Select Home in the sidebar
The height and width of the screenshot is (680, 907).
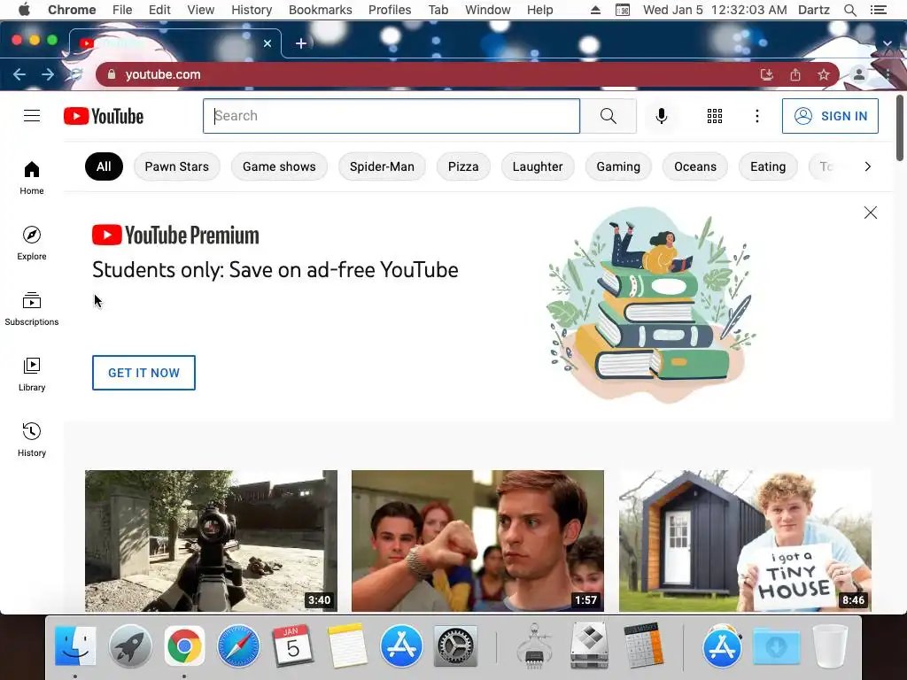click(x=32, y=177)
